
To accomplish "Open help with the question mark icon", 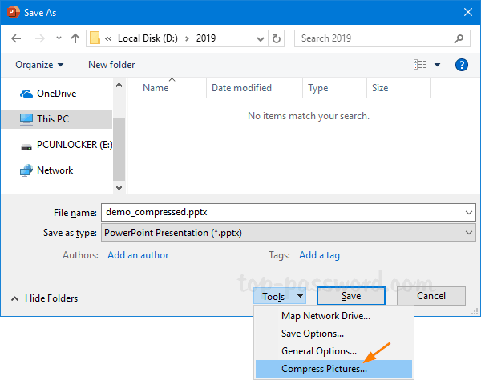I will pyautogui.click(x=461, y=65).
